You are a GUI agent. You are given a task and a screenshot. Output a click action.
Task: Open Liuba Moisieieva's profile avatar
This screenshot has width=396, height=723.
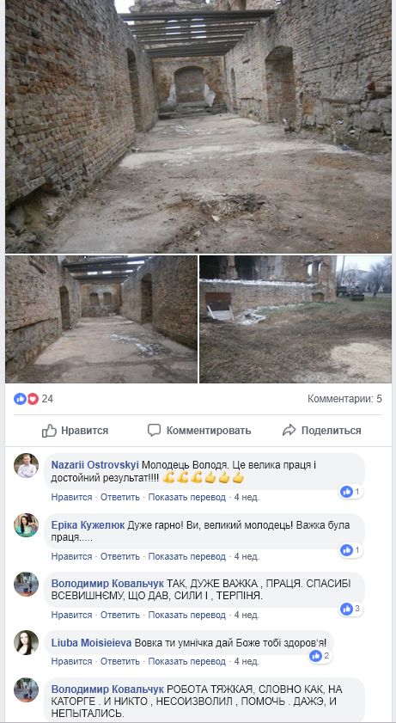click(27, 642)
